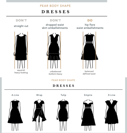Click the X-Line dress figure
Image resolution: width=127 pixels, height=133 pixels.
[x=111, y=115]
